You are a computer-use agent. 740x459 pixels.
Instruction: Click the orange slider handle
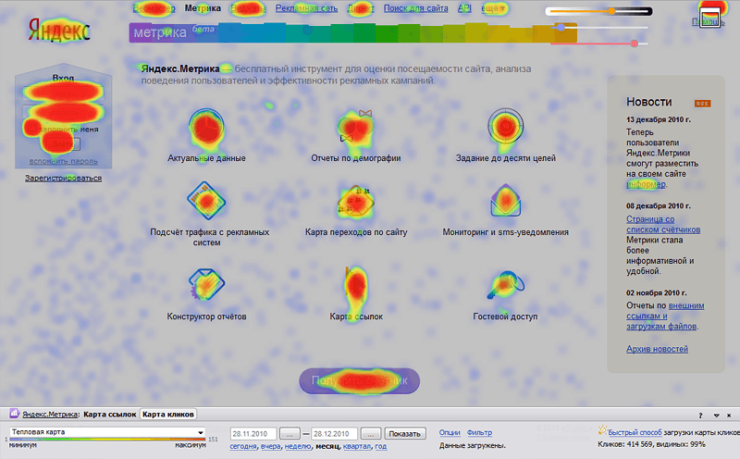point(611,11)
